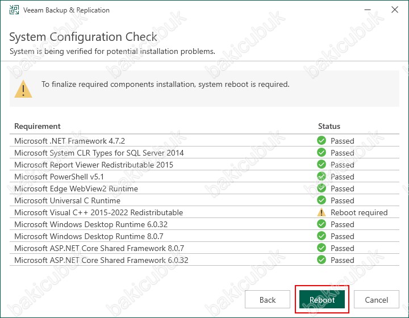The width and height of the screenshot is (409, 318).
Task: Click green check icon for PowerShell v5.1 row
Action: pos(322,177)
